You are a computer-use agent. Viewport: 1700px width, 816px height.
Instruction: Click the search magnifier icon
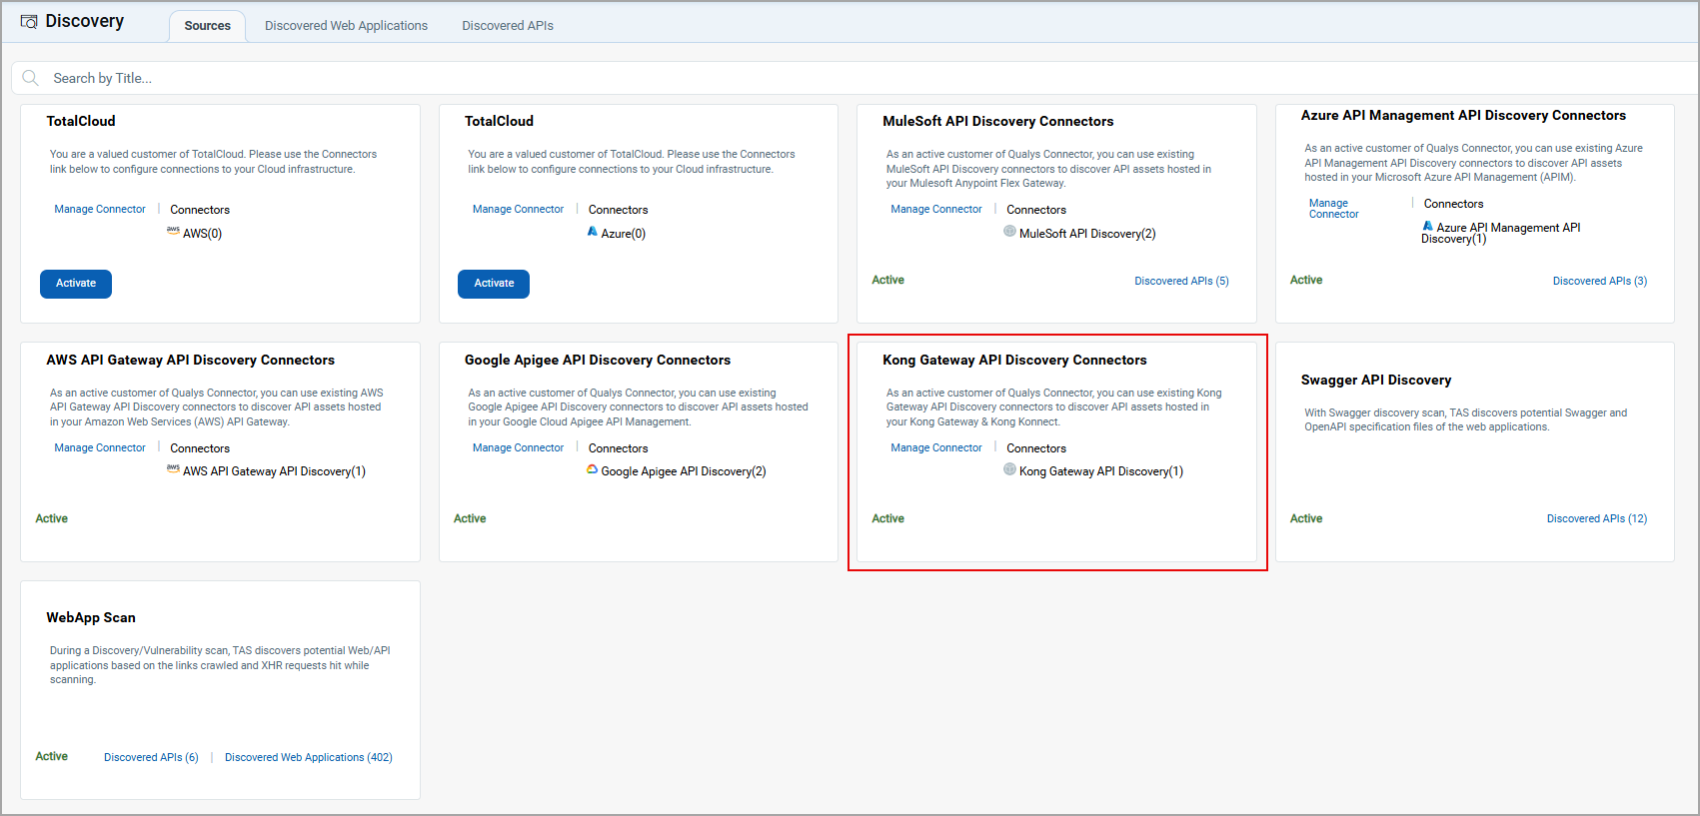coord(31,78)
